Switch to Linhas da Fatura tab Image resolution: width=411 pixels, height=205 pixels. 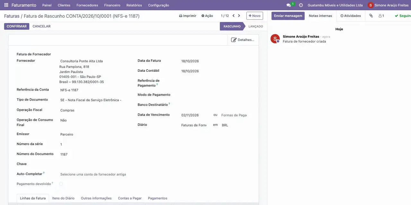[x=33, y=198]
